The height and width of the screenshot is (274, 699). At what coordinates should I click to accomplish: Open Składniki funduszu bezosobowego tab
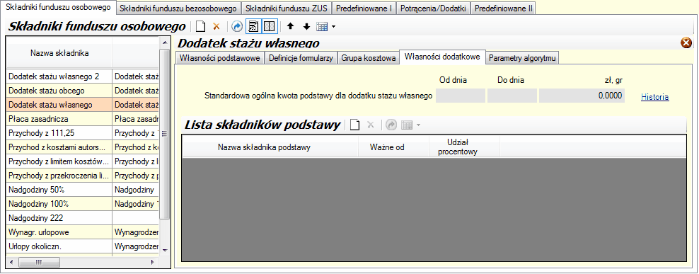click(178, 8)
